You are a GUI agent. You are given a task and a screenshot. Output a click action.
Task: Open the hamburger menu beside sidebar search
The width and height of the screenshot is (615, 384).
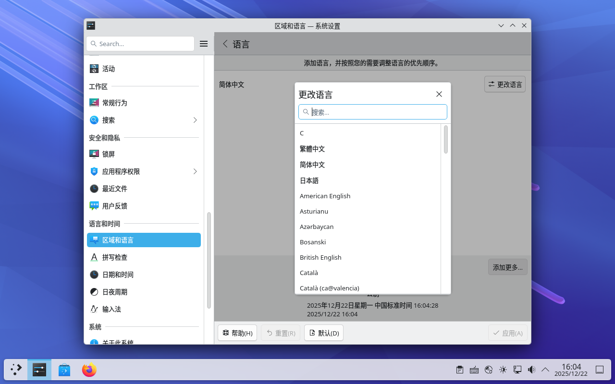[x=204, y=44]
